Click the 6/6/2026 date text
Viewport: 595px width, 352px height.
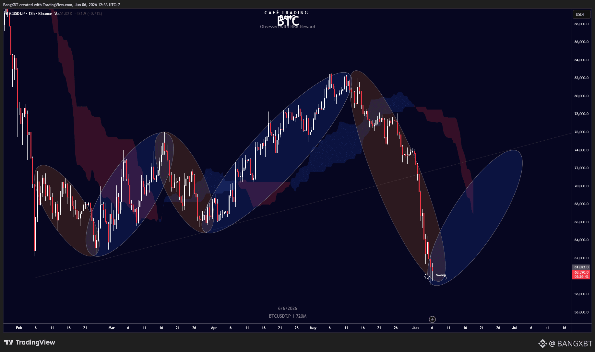(x=288, y=308)
